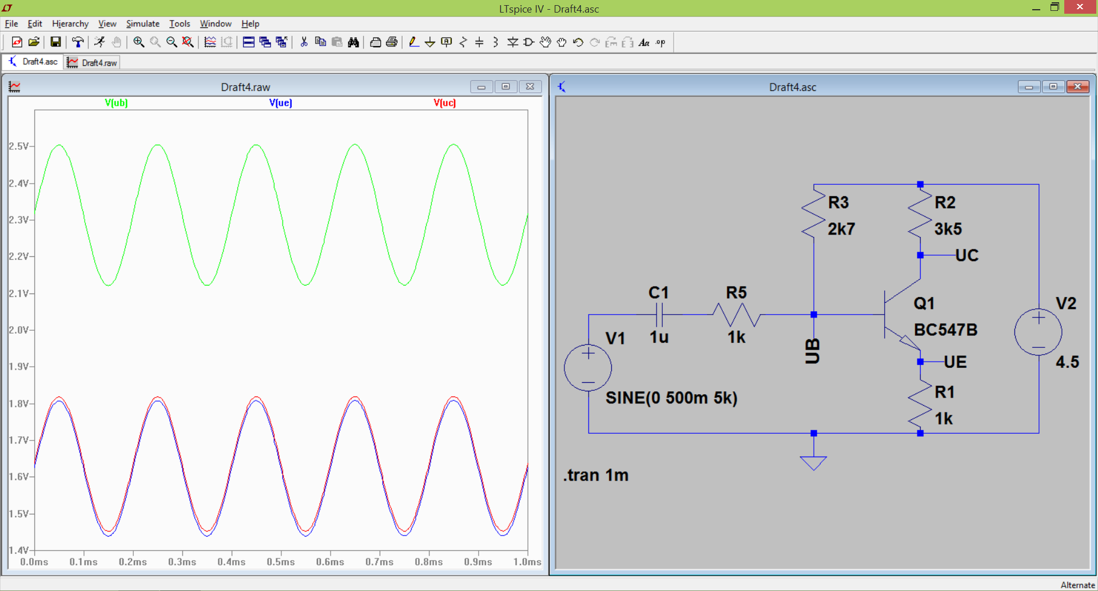Open the Control Panel hammer icon

coord(78,42)
